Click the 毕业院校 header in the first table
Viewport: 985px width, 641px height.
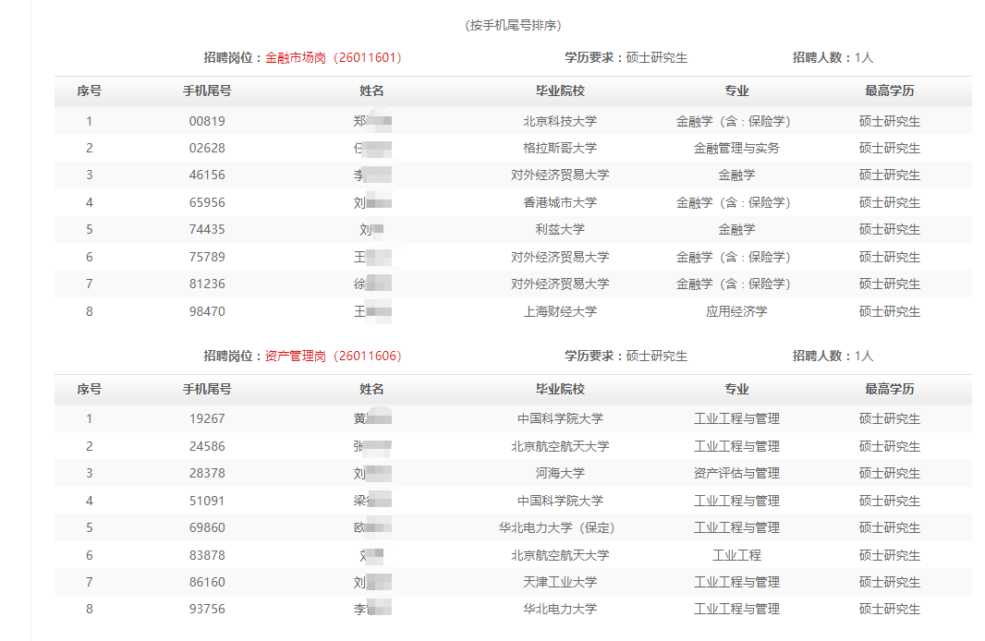(560, 91)
